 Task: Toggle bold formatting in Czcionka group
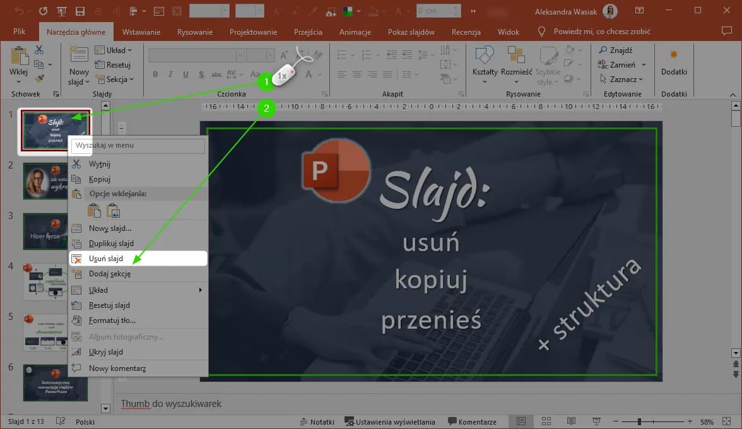click(x=155, y=74)
